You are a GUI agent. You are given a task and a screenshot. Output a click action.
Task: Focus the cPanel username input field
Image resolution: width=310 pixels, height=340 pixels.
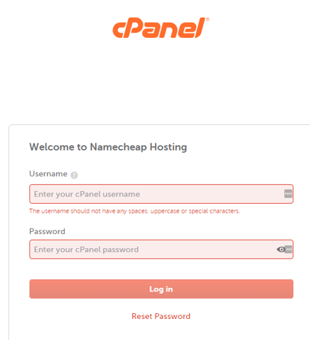(161, 194)
